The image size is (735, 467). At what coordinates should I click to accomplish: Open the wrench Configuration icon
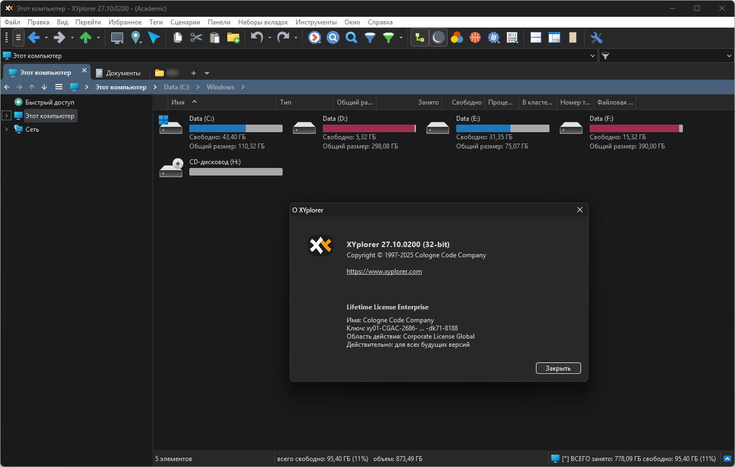coord(596,37)
